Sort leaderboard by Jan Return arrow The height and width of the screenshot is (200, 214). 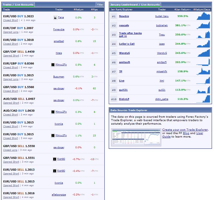[x=190, y=10]
